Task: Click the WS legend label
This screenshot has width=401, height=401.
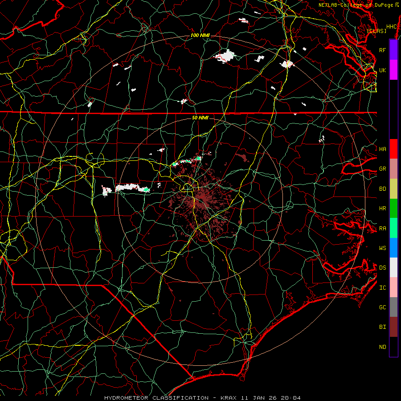Action: (x=383, y=248)
